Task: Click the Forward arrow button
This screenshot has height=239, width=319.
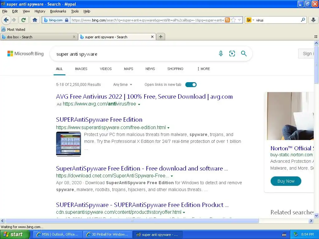Action: tap(14, 20)
